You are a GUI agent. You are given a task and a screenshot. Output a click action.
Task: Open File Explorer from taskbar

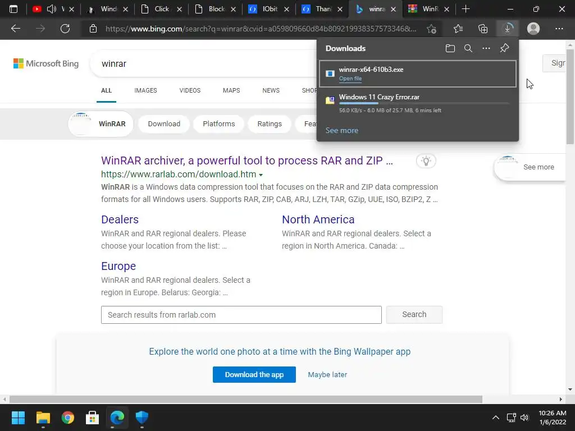(43, 418)
